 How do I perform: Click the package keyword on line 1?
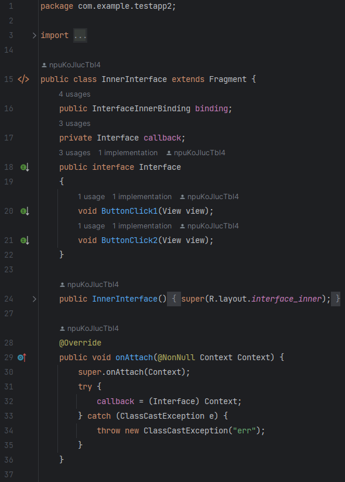57,6
